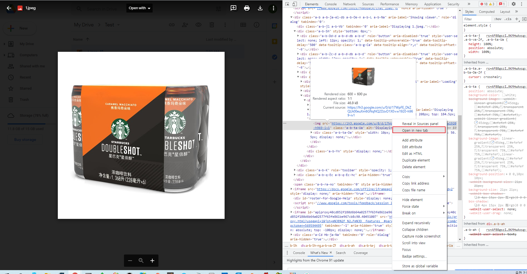Click the red issues badge showing 1
Viewport: 527px width, 274px height.
(502, 4)
